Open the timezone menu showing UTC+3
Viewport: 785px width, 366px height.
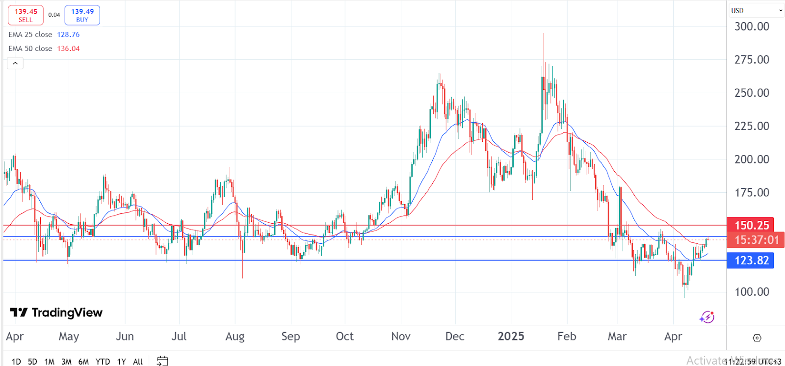[x=756, y=362]
